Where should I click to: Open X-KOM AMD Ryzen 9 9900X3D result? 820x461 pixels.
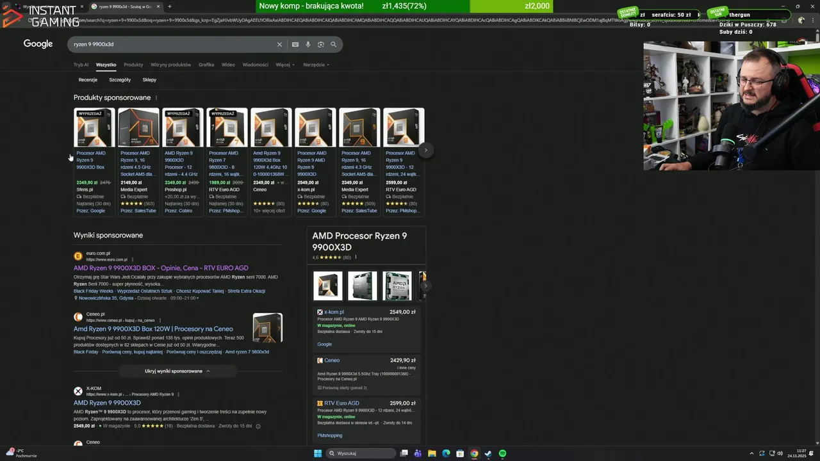point(107,403)
